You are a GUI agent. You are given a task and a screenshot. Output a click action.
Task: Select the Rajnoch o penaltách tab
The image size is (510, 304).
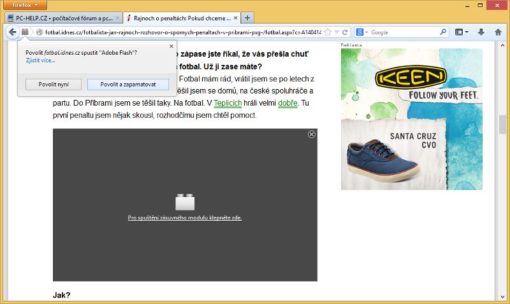pyautogui.click(x=180, y=17)
